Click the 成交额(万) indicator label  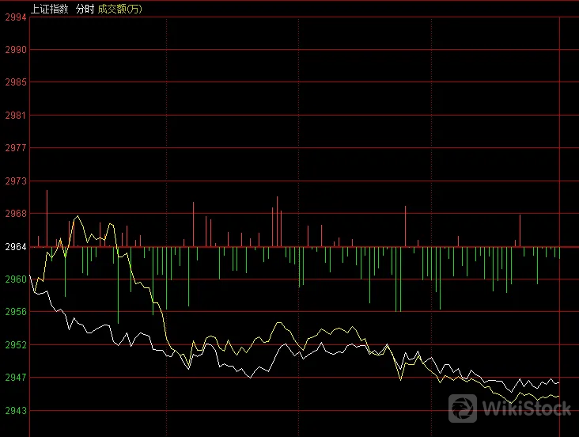point(121,9)
